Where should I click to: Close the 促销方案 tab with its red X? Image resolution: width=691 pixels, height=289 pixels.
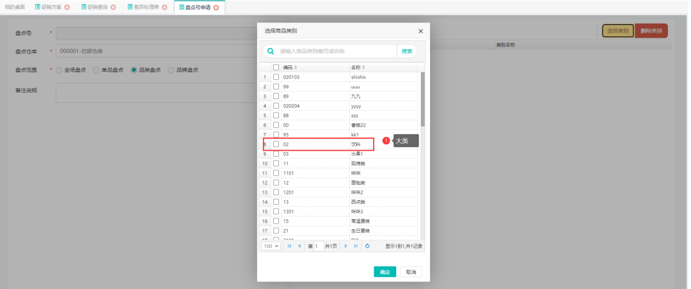point(67,7)
